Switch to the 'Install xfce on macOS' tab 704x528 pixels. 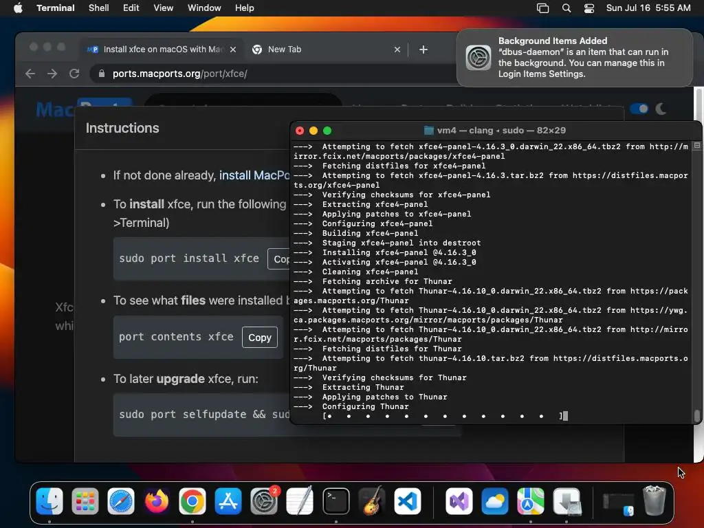[x=162, y=49]
